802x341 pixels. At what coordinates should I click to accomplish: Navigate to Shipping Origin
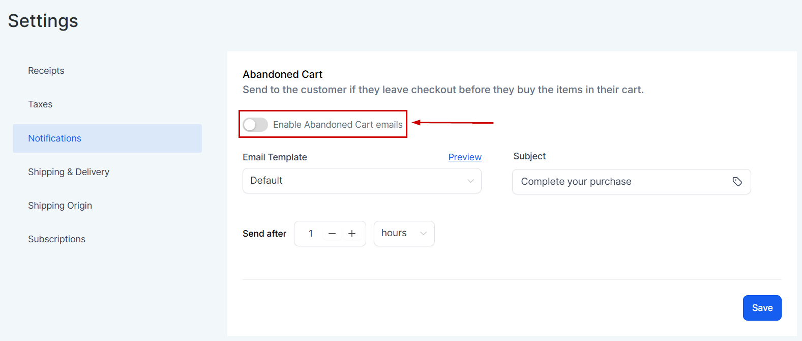60,206
